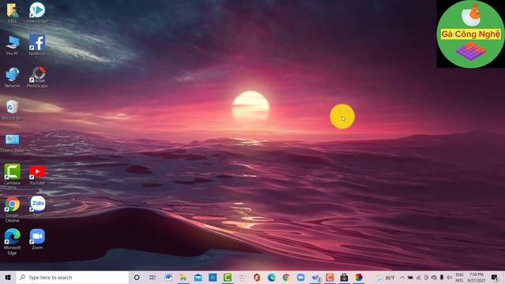505x284 pixels.
Task: Select the Camtasia desktop shortcut
Action: pyautogui.click(x=13, y=176)
